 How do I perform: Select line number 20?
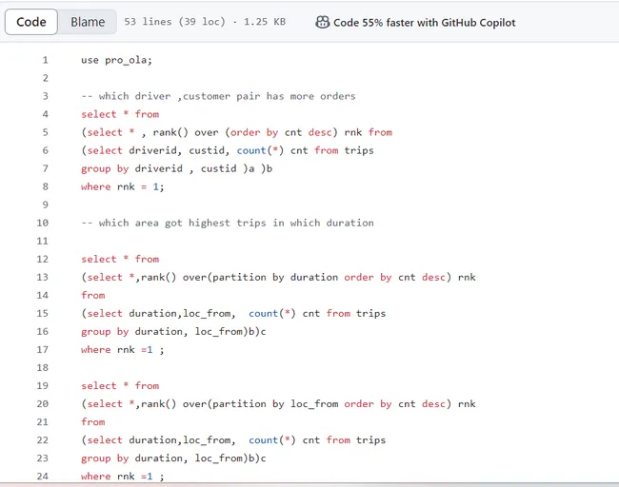pos(42,403)
